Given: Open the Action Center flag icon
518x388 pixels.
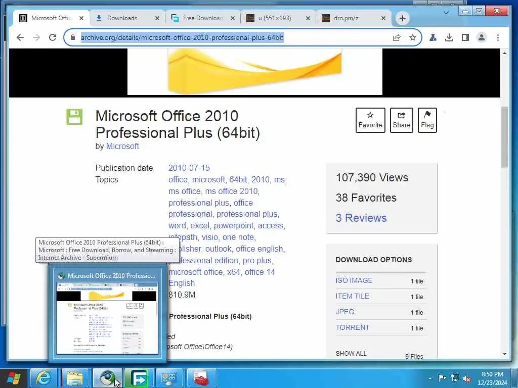Looking at the screenshot, I should point(442,378).
